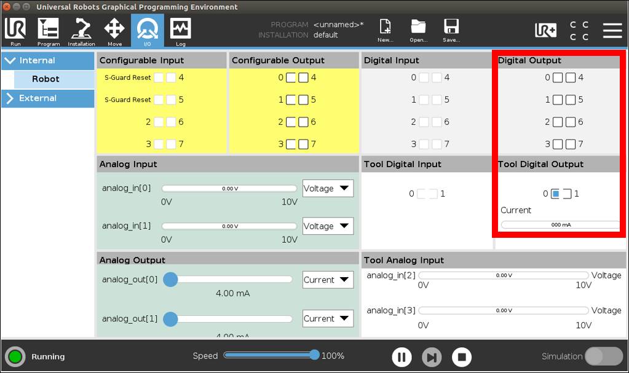The width and height of the screenshot is (629, 373).
Task: Toggle Digital Output 7 checkbox
Action: [x=571, y=144]
